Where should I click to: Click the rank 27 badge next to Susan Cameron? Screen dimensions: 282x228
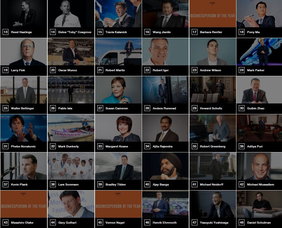100,108
